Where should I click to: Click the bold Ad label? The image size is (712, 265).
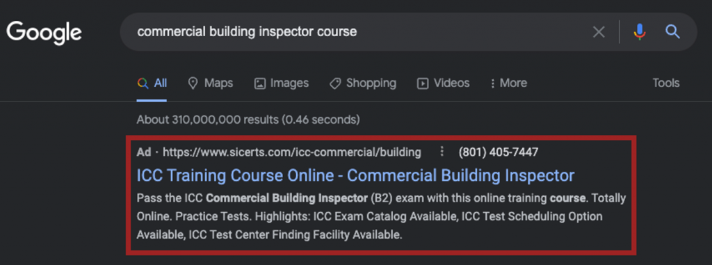144,152
